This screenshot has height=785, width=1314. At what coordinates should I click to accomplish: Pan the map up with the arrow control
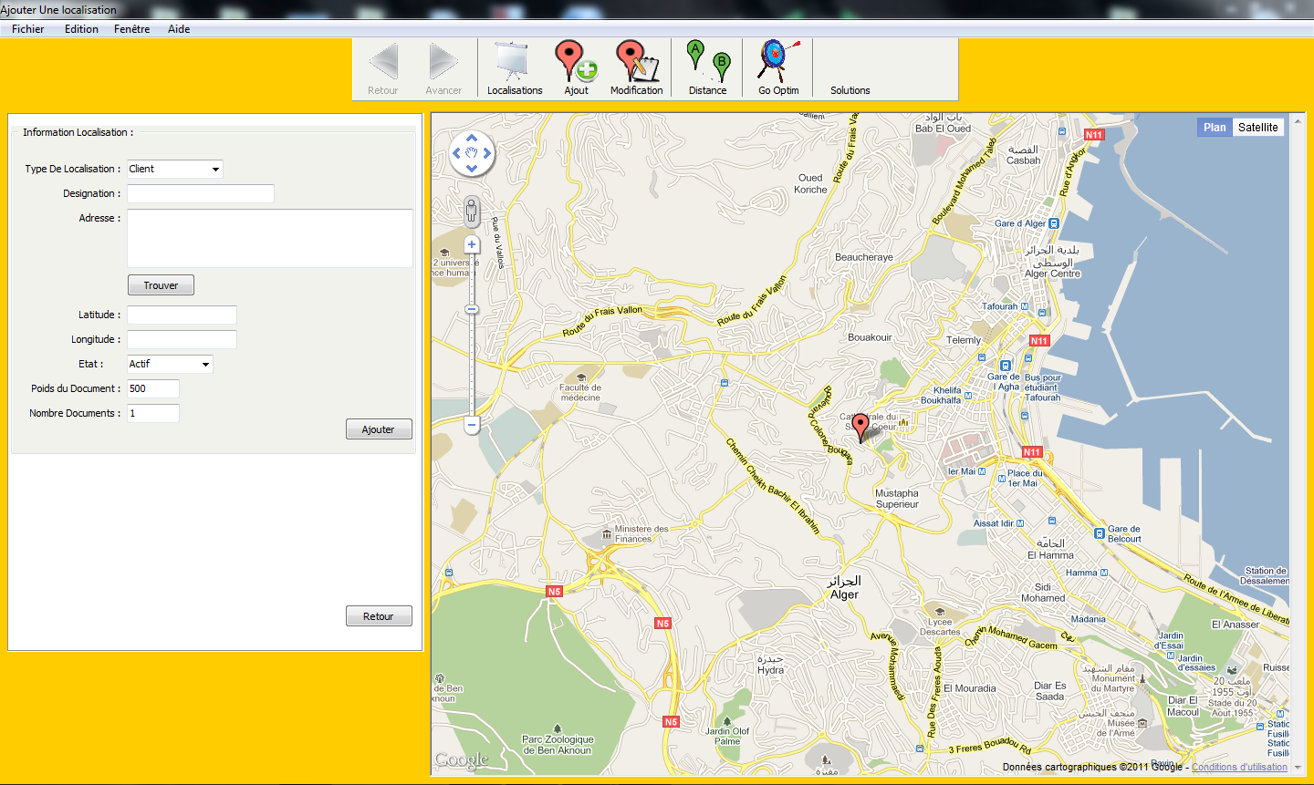(x=472, y=139)
